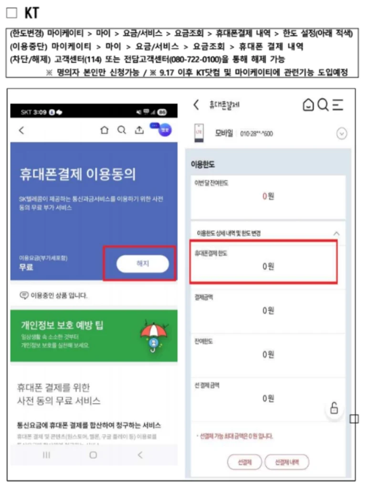366x489 pixels.
Task: Tap the 선결제 button
Action: tap(245, 462)
